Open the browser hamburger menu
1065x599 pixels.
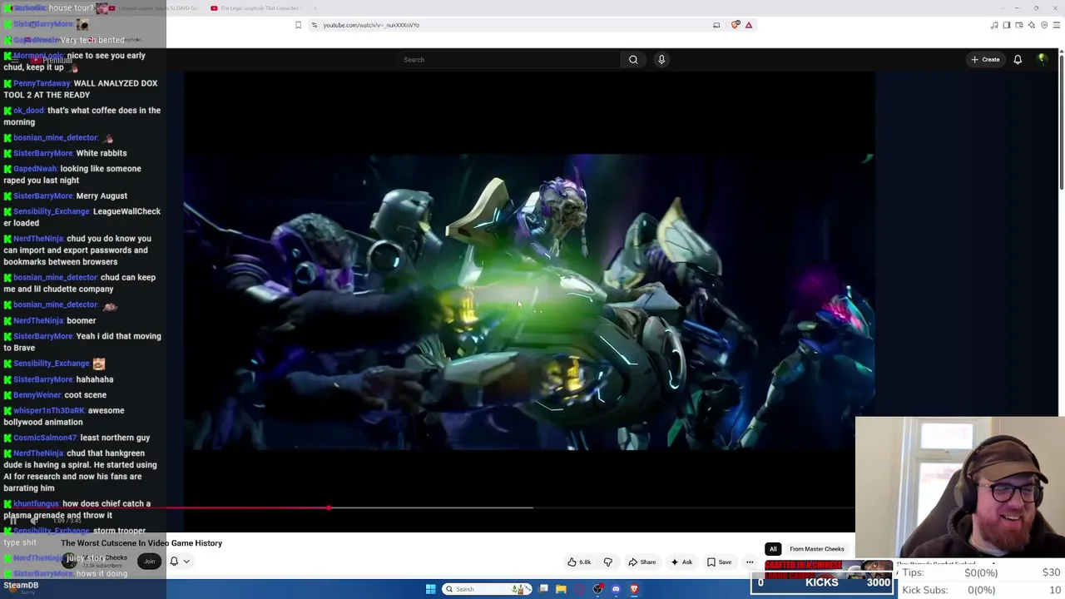[1057, 25]
